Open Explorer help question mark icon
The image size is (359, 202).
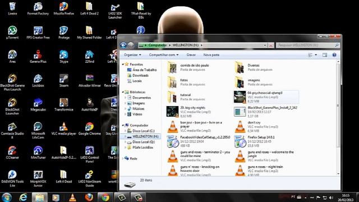(334, 55)
